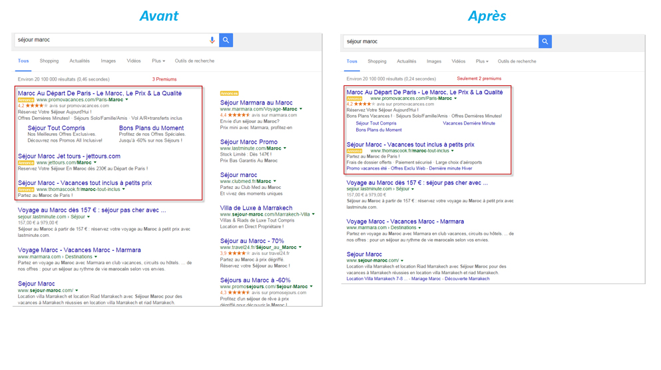Viewport: 661px width, 370px height.
Task: Open the Actualités tab in Avant panel
Action: pyautogui.click(x=80, y=61)
